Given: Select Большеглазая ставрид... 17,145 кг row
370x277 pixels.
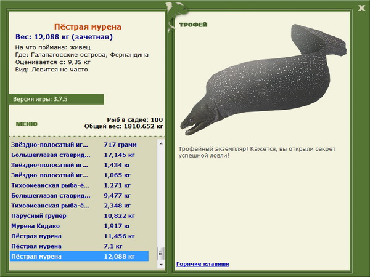Looking at the screenshot, I should (80, 155).
